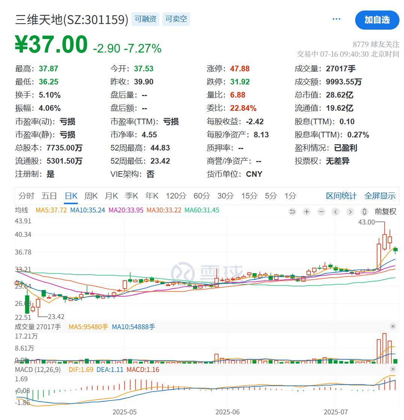
Task: Click the 可卖空 tag
Action: pyautogui.click(x=176, y=19)
